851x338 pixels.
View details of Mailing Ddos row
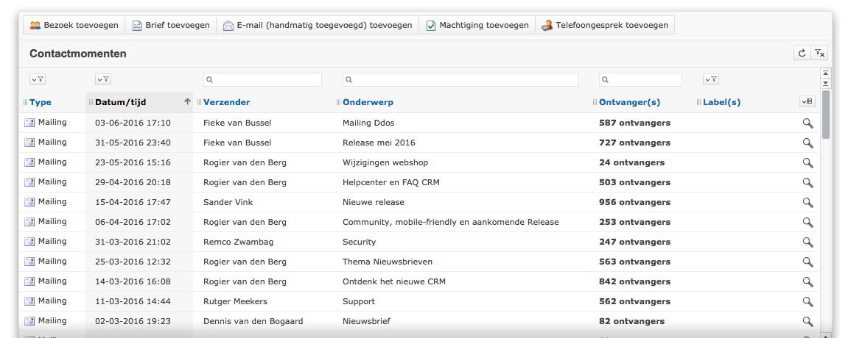coord(808,123)
